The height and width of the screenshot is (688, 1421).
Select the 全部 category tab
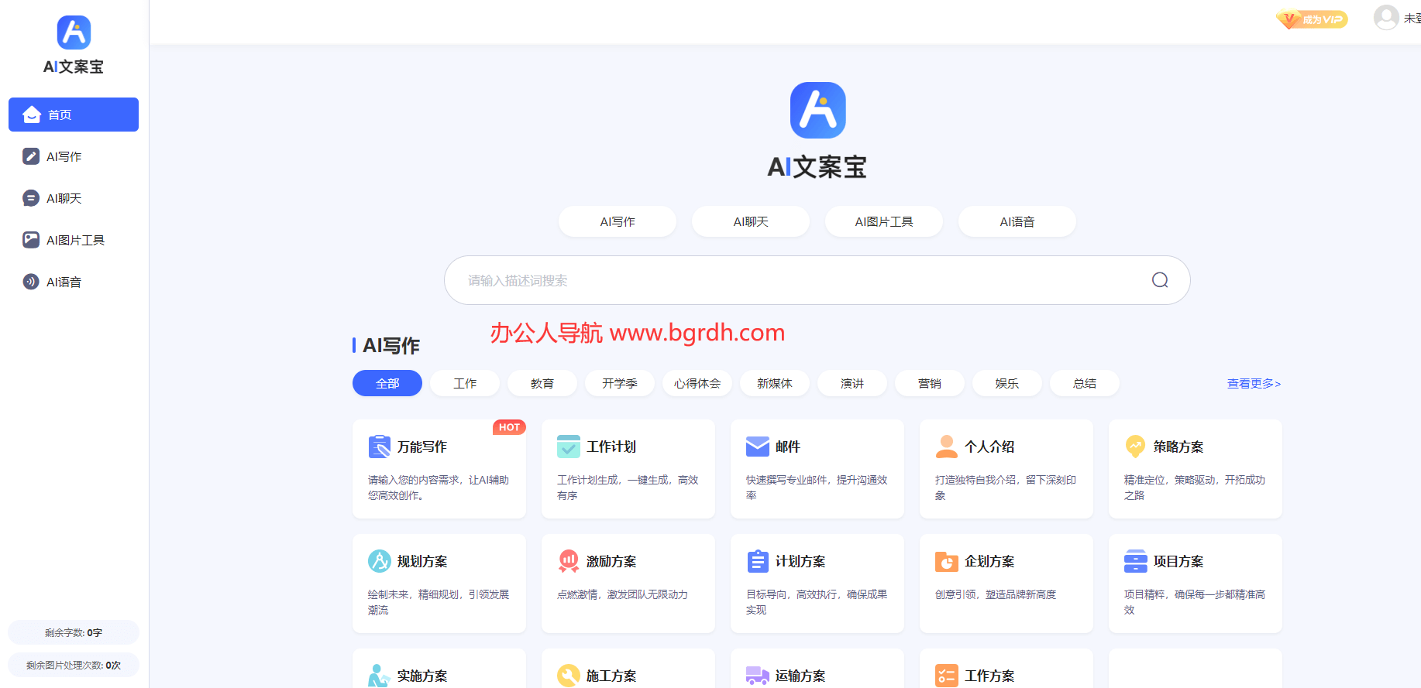[387, 383]
